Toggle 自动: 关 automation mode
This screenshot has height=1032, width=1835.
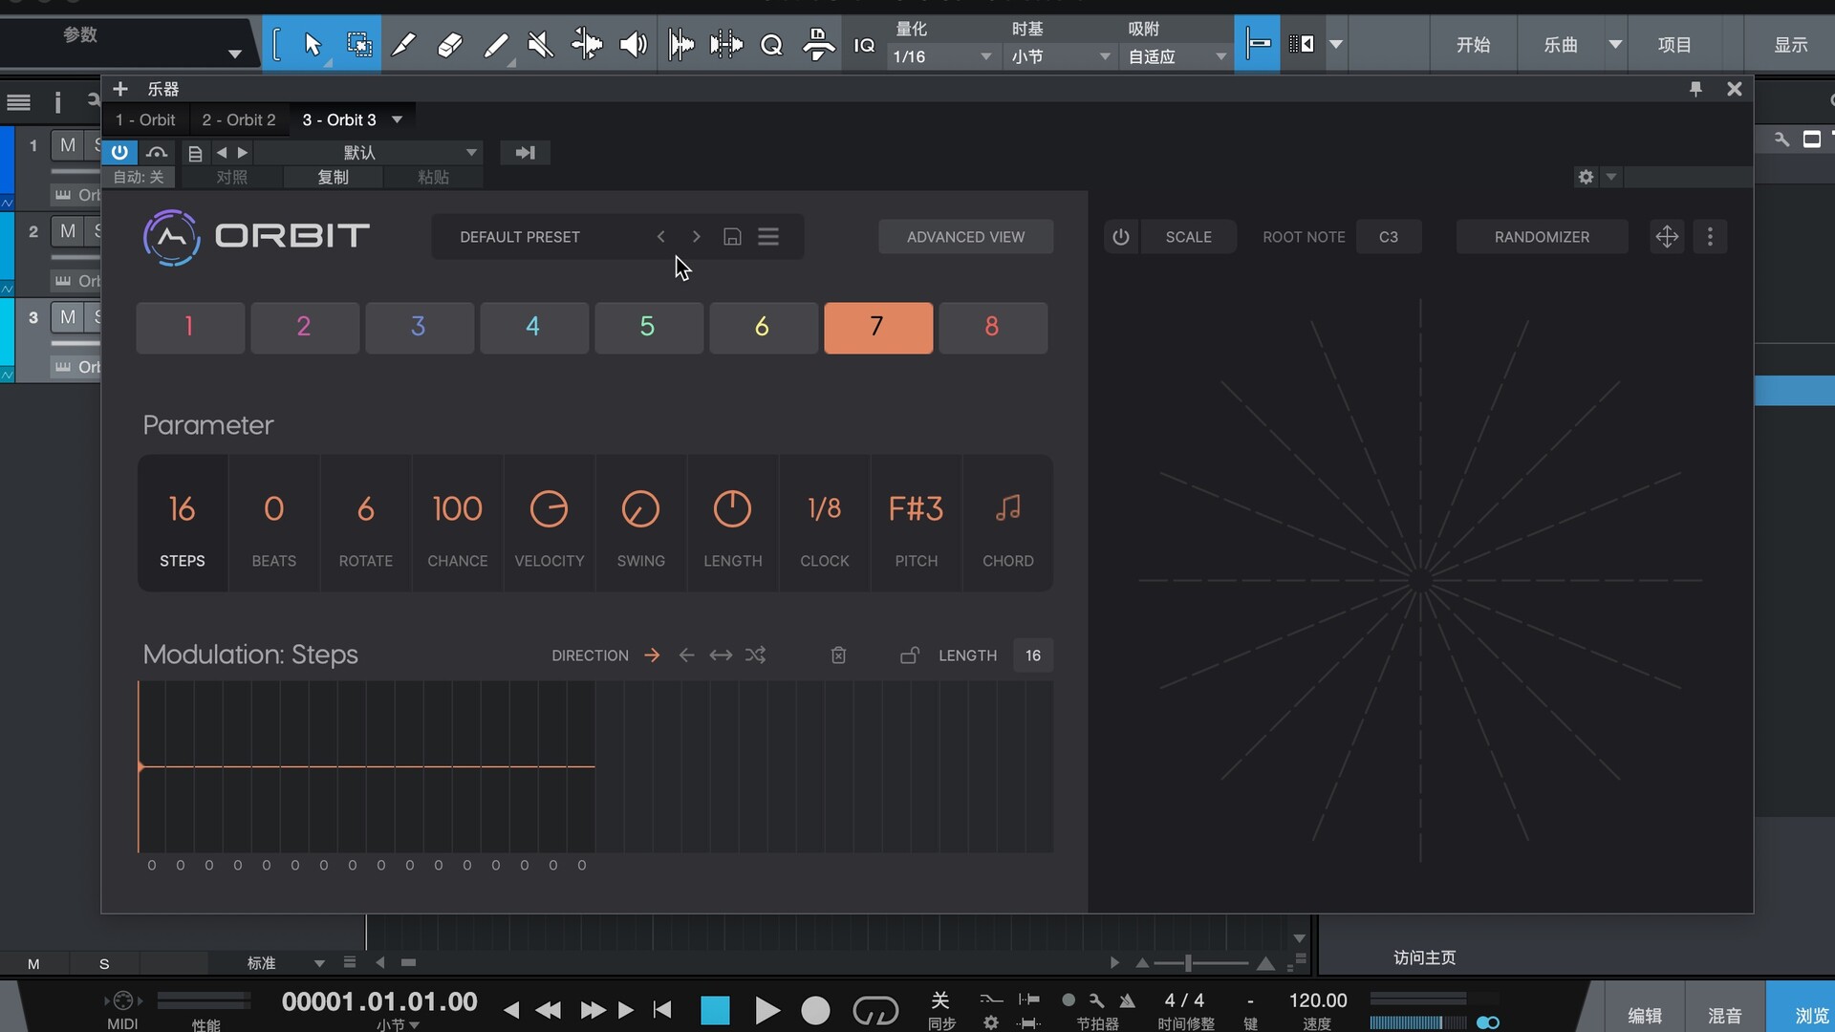139,178
